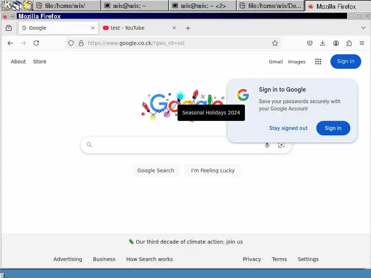Viewport: 371px width, 278px height.
Task: Click the lightning bolt icon in the KDE panel
Action: point(28,5)
